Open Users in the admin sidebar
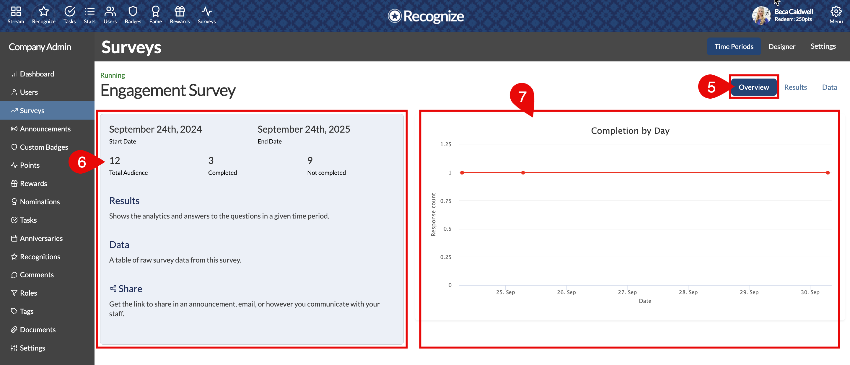Image resolution: width=850 pixels, height=365 pixels. pyautogui.click(x=47, y=92)
